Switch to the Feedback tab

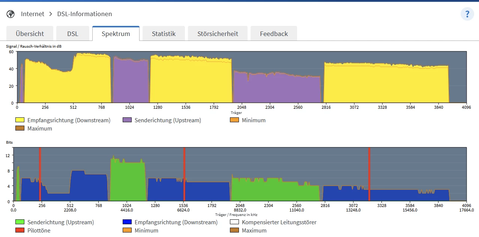(x=274, y=34)
